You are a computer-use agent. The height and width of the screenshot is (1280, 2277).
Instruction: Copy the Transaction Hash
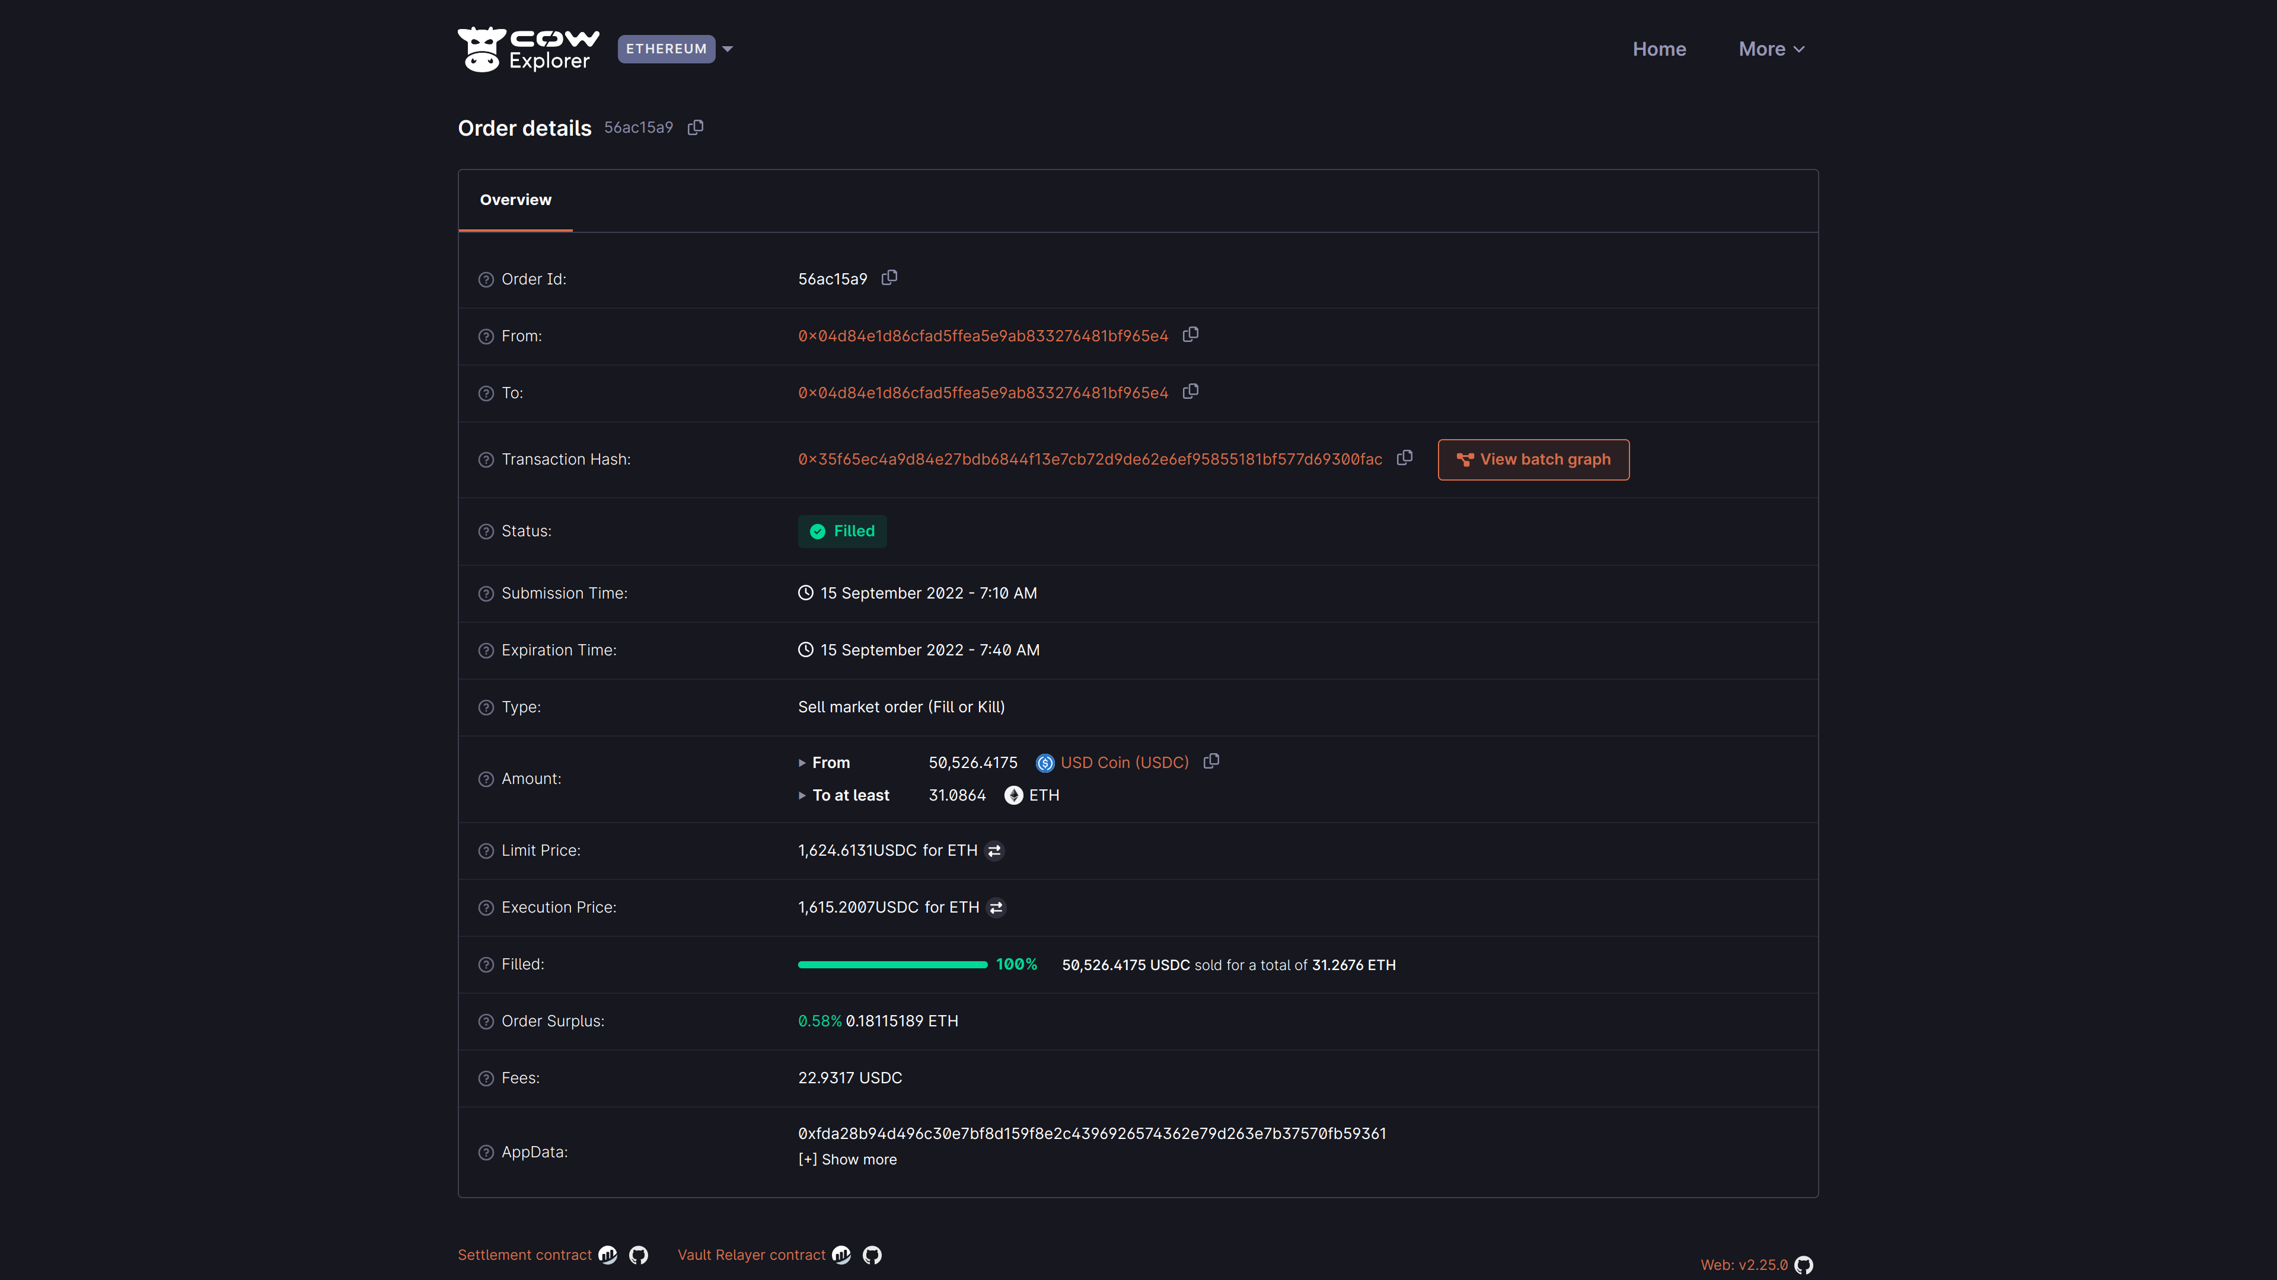1405,459
